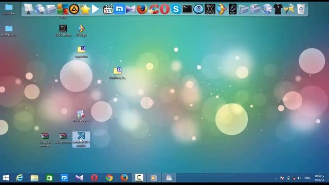Open Recycle Bin in the dock
329x185 pixels.
click(x=301, y=9)
